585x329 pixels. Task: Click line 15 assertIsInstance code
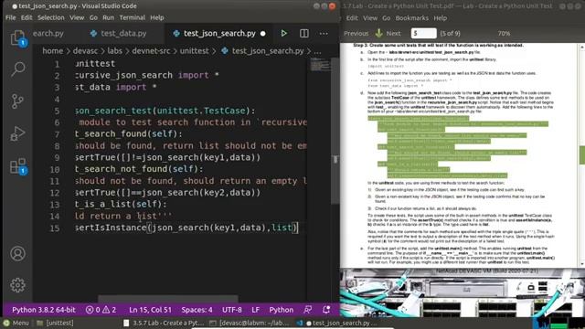186,228
